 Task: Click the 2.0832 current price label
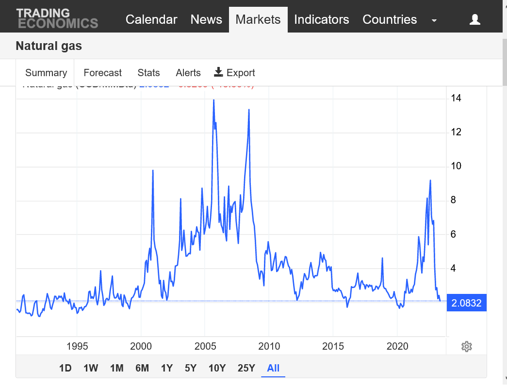466,303
